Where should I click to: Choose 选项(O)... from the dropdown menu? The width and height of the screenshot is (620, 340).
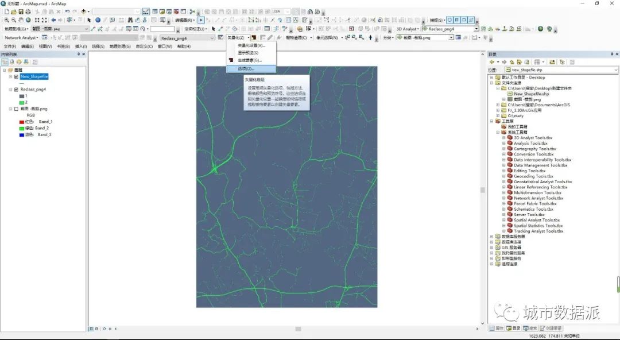pos(251,69)
